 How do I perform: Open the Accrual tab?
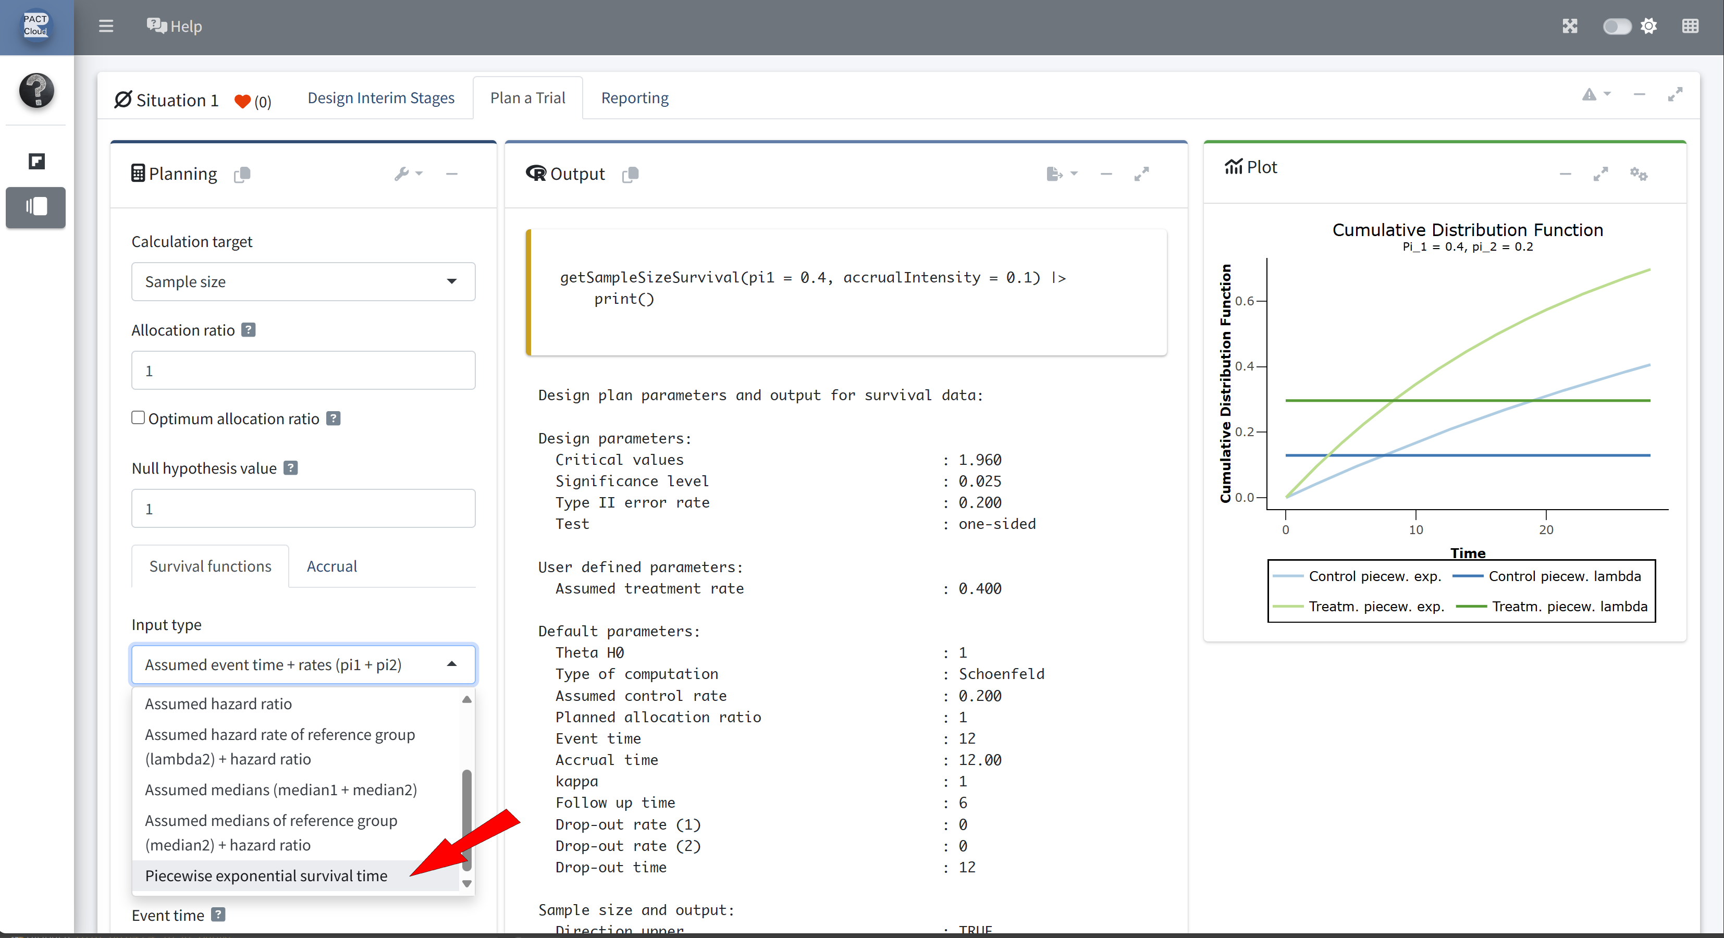pyautogui.click(x=331, y=566)
